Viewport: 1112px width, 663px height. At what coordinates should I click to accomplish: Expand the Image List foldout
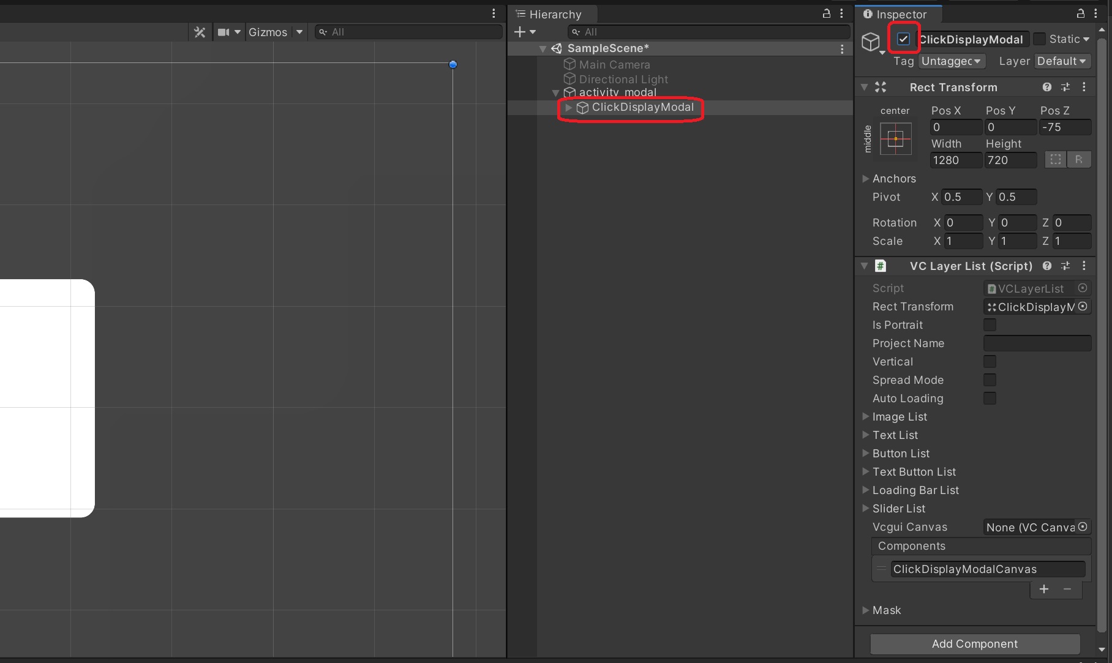point(865,417)
